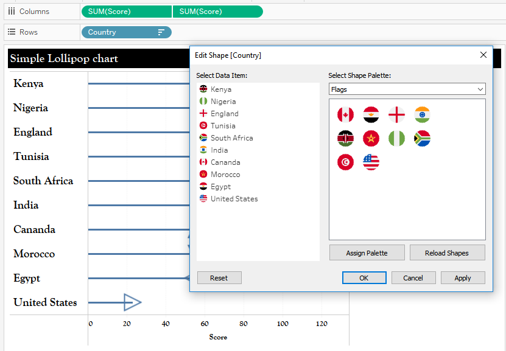The image size is (506, 351).
Task: Select the Egypt flag shape in the palette
Action: pyautogui.click(x=371, y=114)
